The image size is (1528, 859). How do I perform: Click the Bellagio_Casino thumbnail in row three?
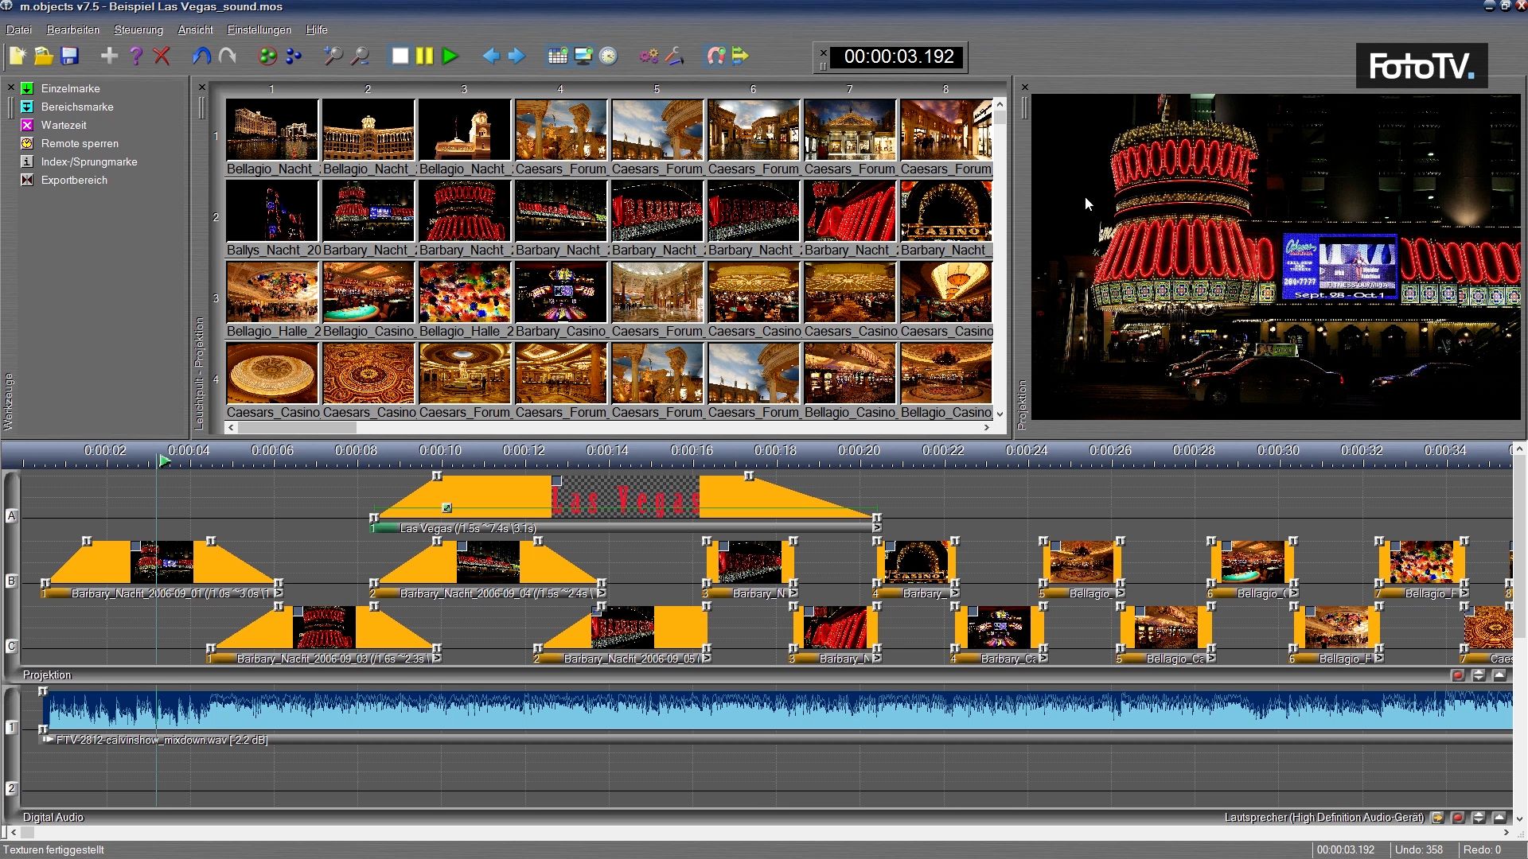pos(368,293)
